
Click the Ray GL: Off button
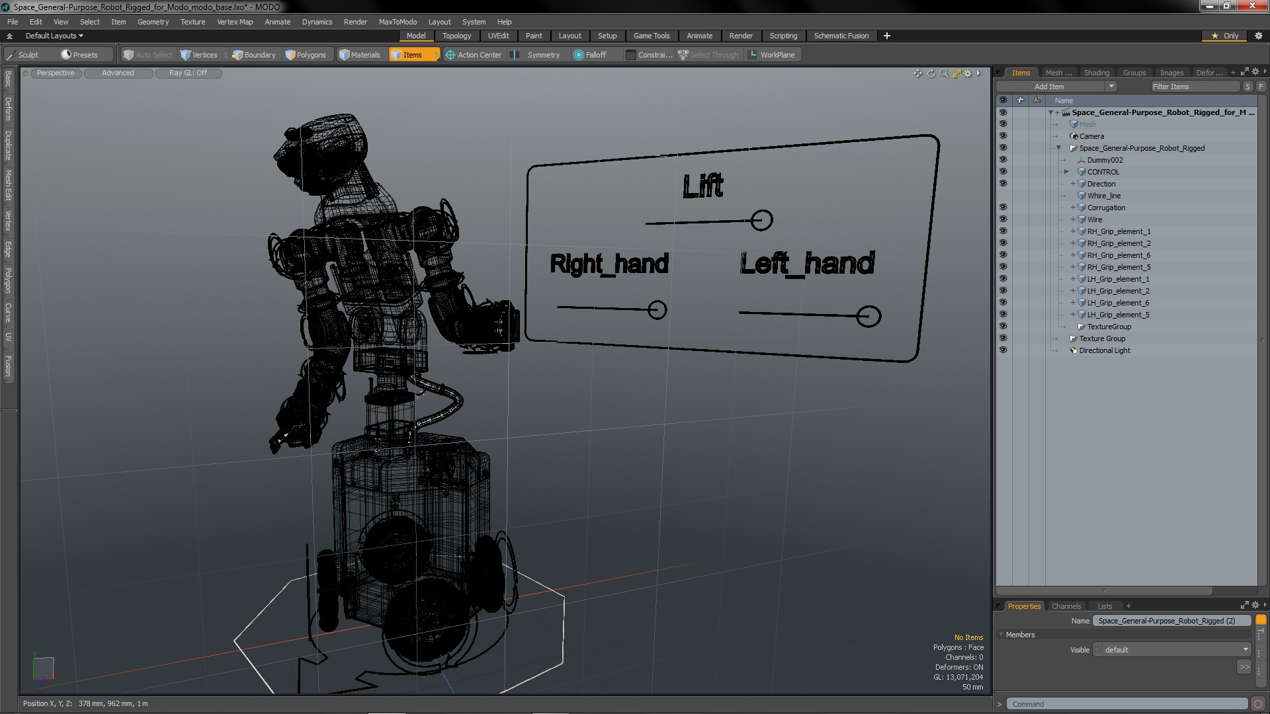point(188,73)
